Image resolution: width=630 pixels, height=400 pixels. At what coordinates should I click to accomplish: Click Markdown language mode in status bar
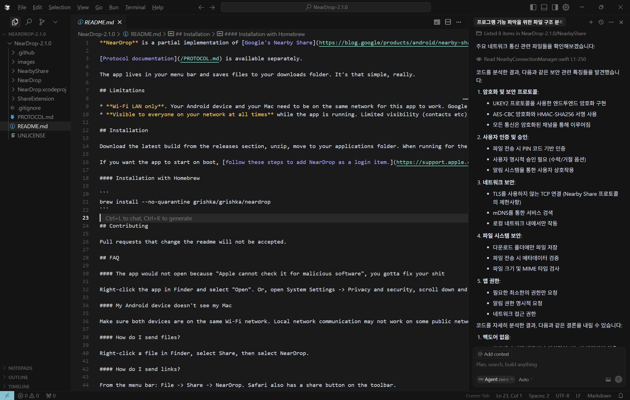point(599,396)
